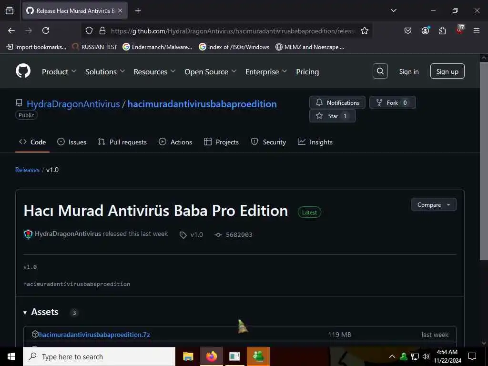Click the GitHub logo in the header

pos(23,71)
